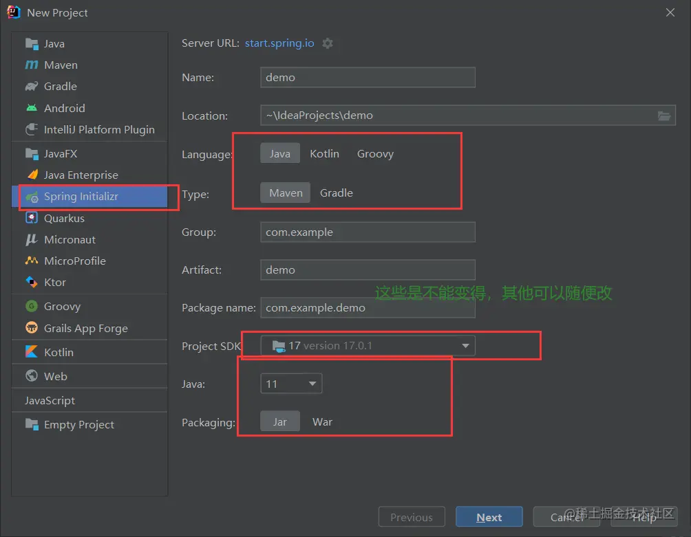Select the Groovy G icon

pyautogui.click(x=32, y=306)
